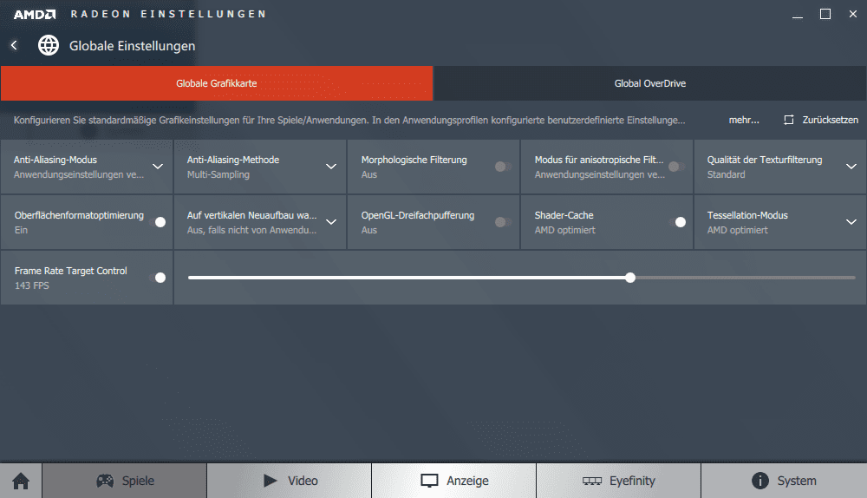Open the Anzeige section label

[468, 481]
